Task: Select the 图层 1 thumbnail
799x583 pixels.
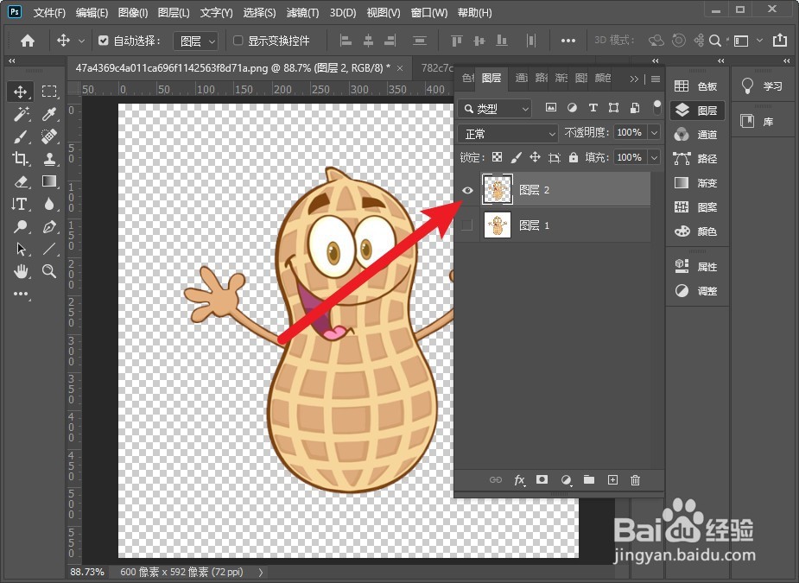Action: click(x=497, y=225)
